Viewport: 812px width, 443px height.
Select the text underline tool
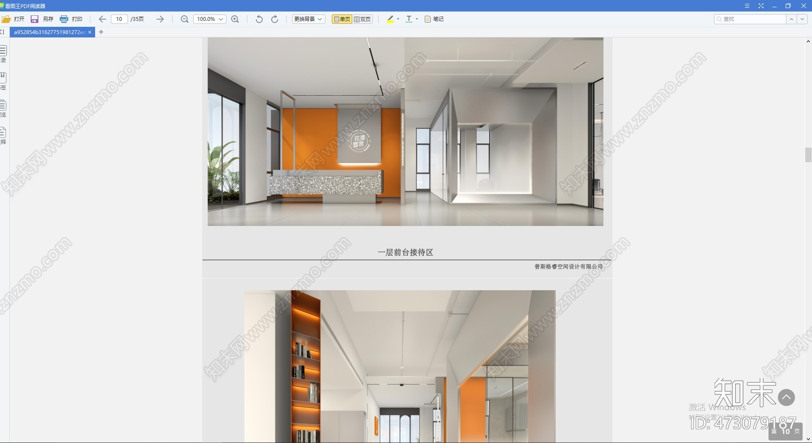tap(409, 19)
